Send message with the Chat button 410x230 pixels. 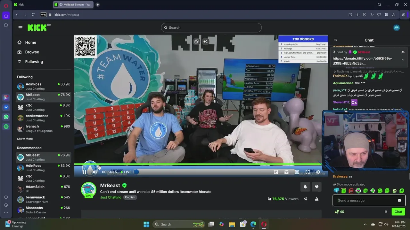point(398,211)
